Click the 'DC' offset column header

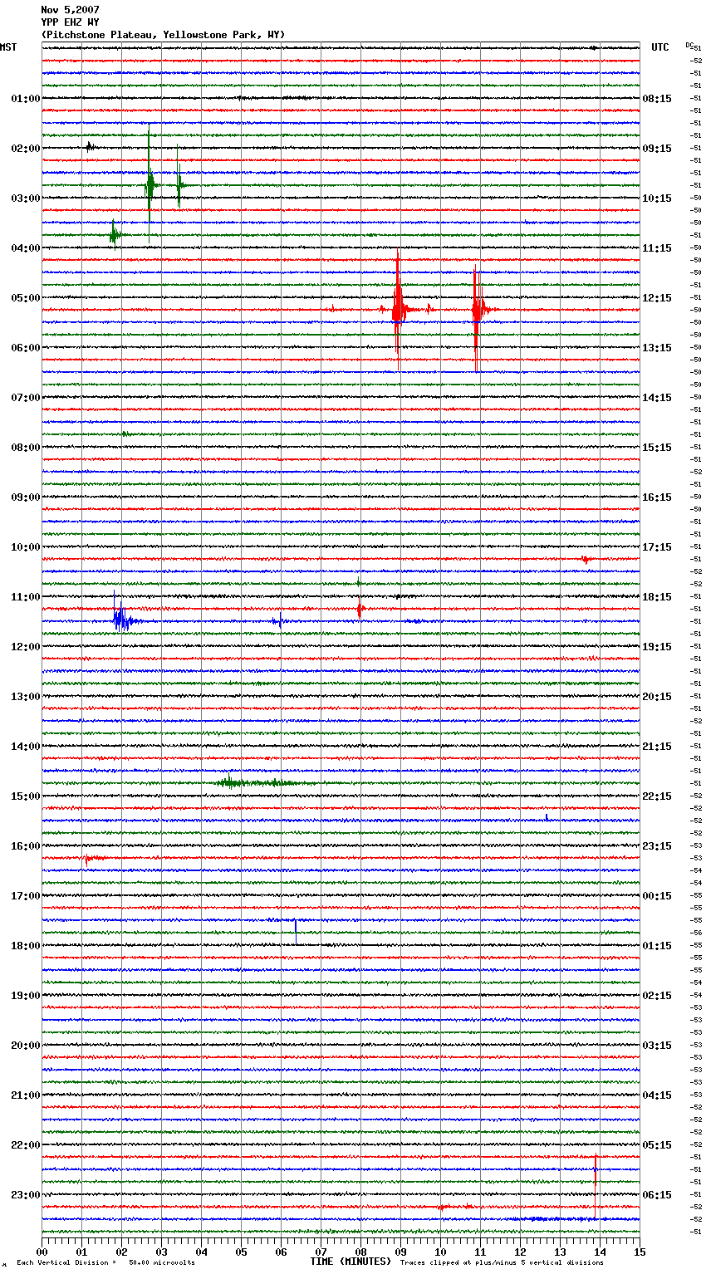click(689, 45)
